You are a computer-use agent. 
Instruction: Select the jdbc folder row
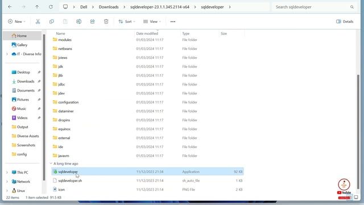pos(147,84)
